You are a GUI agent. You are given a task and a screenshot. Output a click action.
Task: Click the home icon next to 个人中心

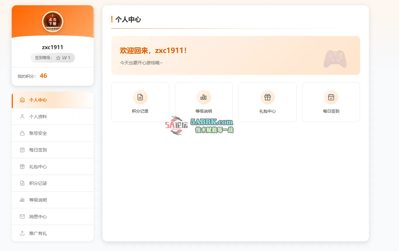click(x=22, y=100)
